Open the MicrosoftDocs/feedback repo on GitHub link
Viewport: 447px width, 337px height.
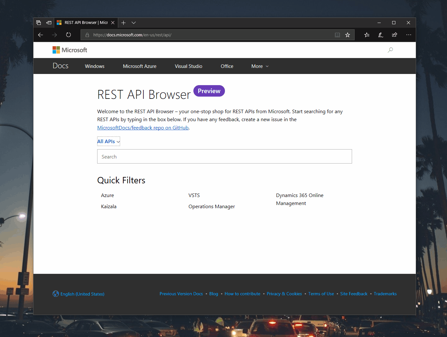tap(143, 128)
